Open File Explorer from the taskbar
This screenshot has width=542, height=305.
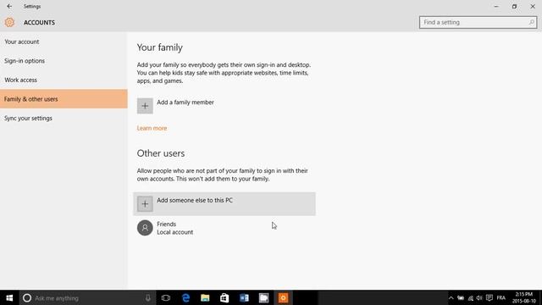[x=205, y=297]
